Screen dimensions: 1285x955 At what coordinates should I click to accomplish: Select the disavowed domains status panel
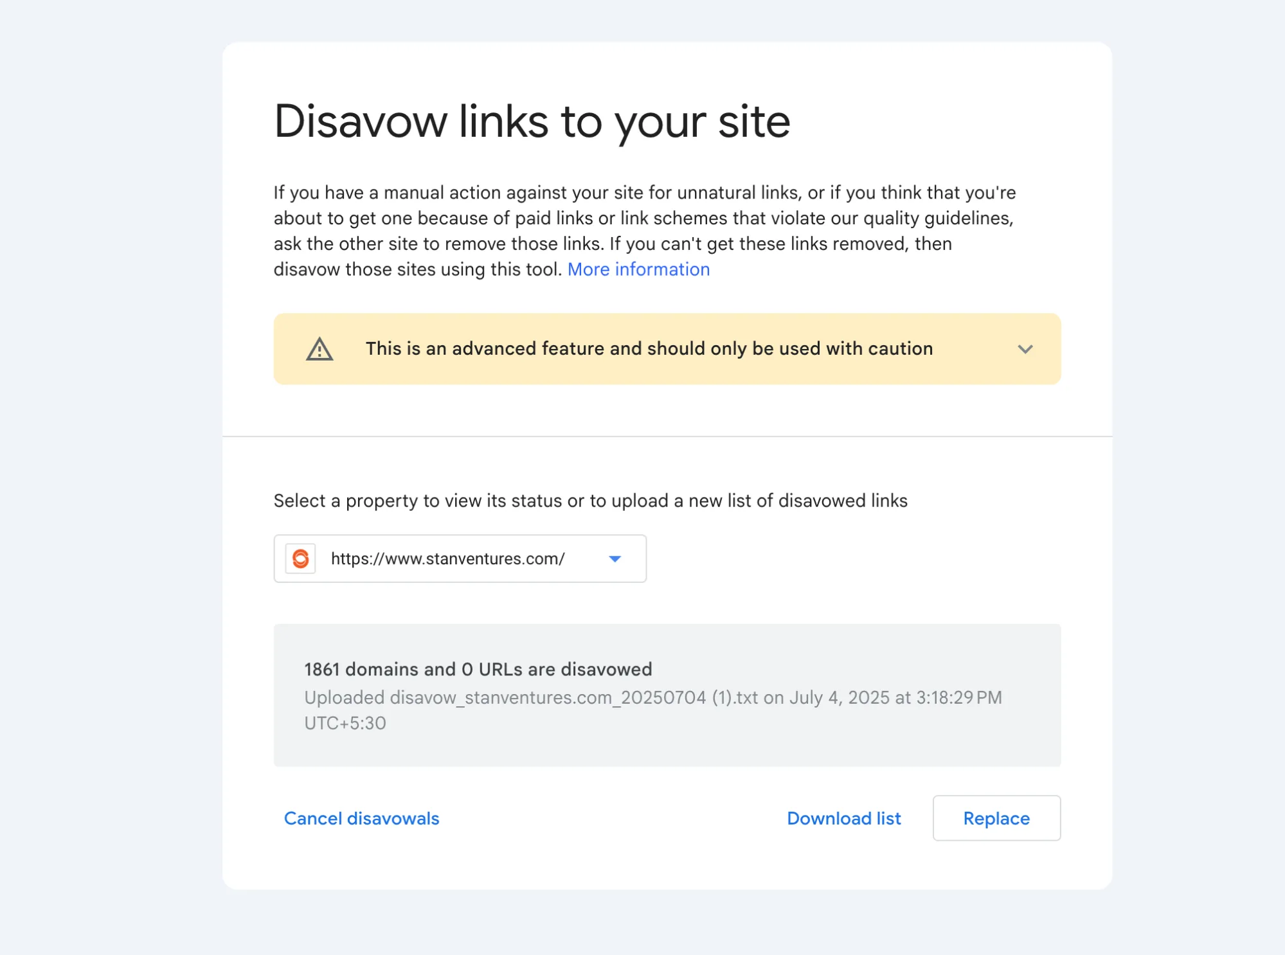(667, 695)
